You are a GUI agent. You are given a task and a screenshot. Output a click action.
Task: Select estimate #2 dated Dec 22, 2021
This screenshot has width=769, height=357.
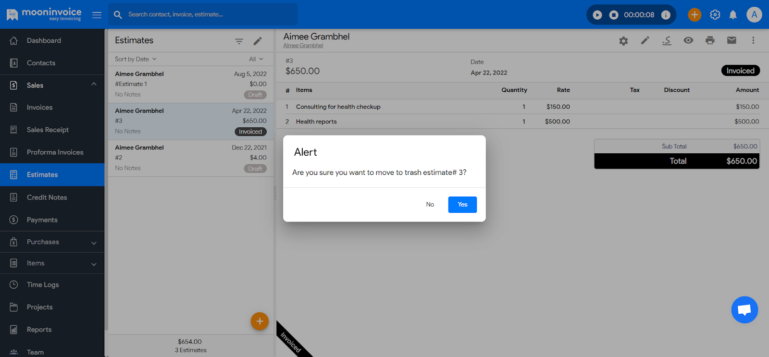[191, 158]
